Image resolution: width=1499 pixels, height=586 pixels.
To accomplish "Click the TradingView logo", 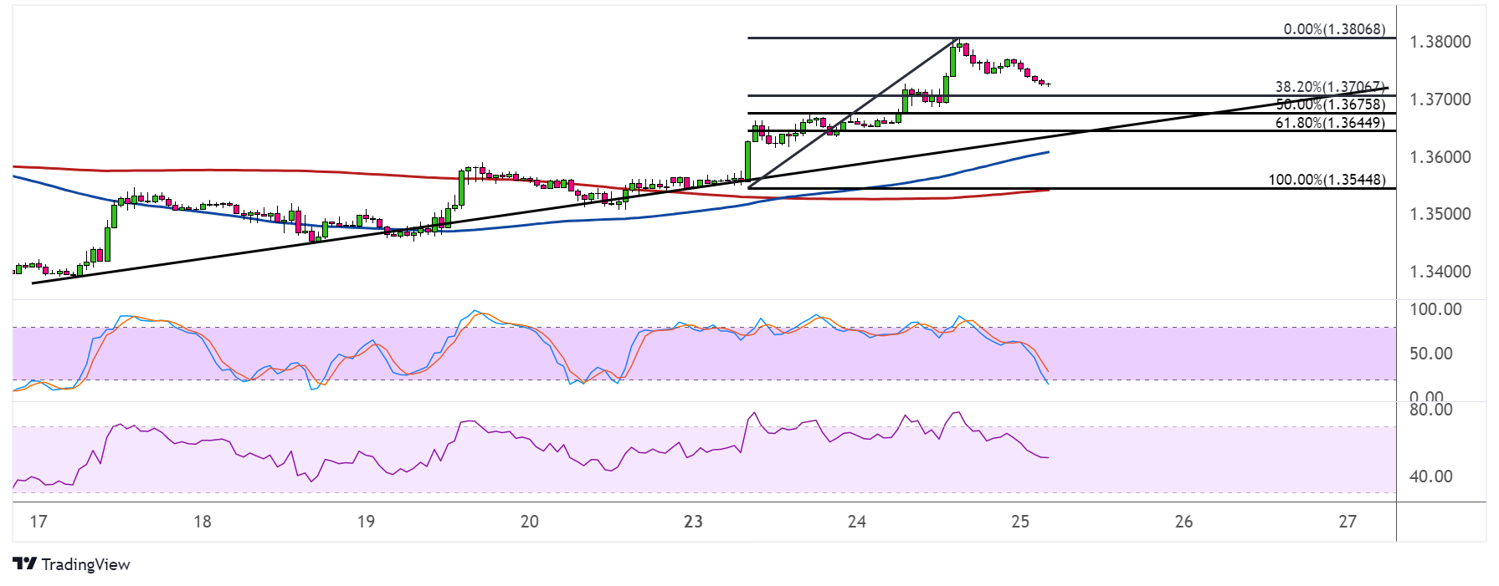I will pyautogui.click(x=72, y=564).
